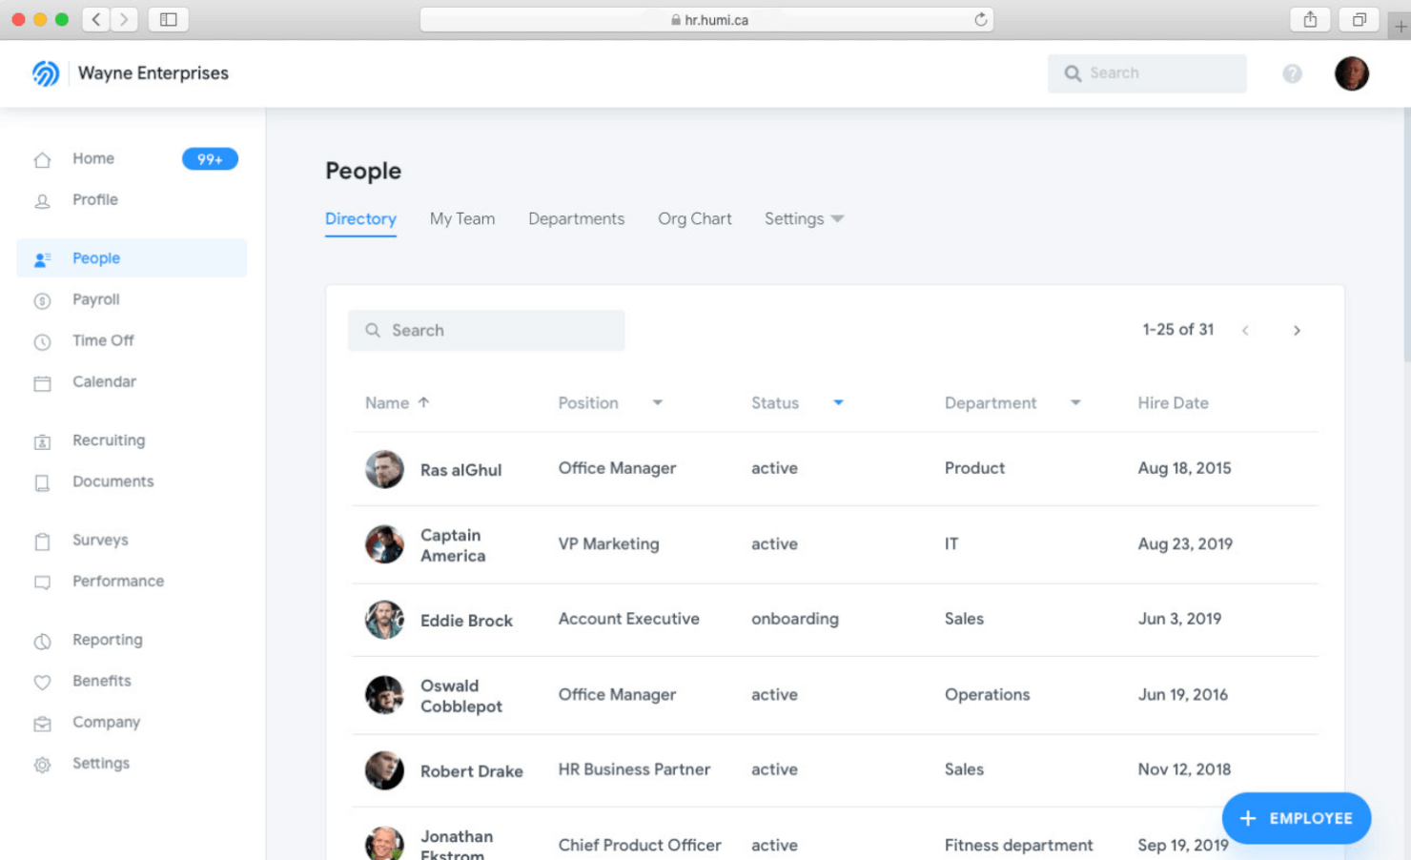Viewport: 1411px width, 860px height.
Task: Select the Payroll icon in the sidebar
Action: pos(42,299)
